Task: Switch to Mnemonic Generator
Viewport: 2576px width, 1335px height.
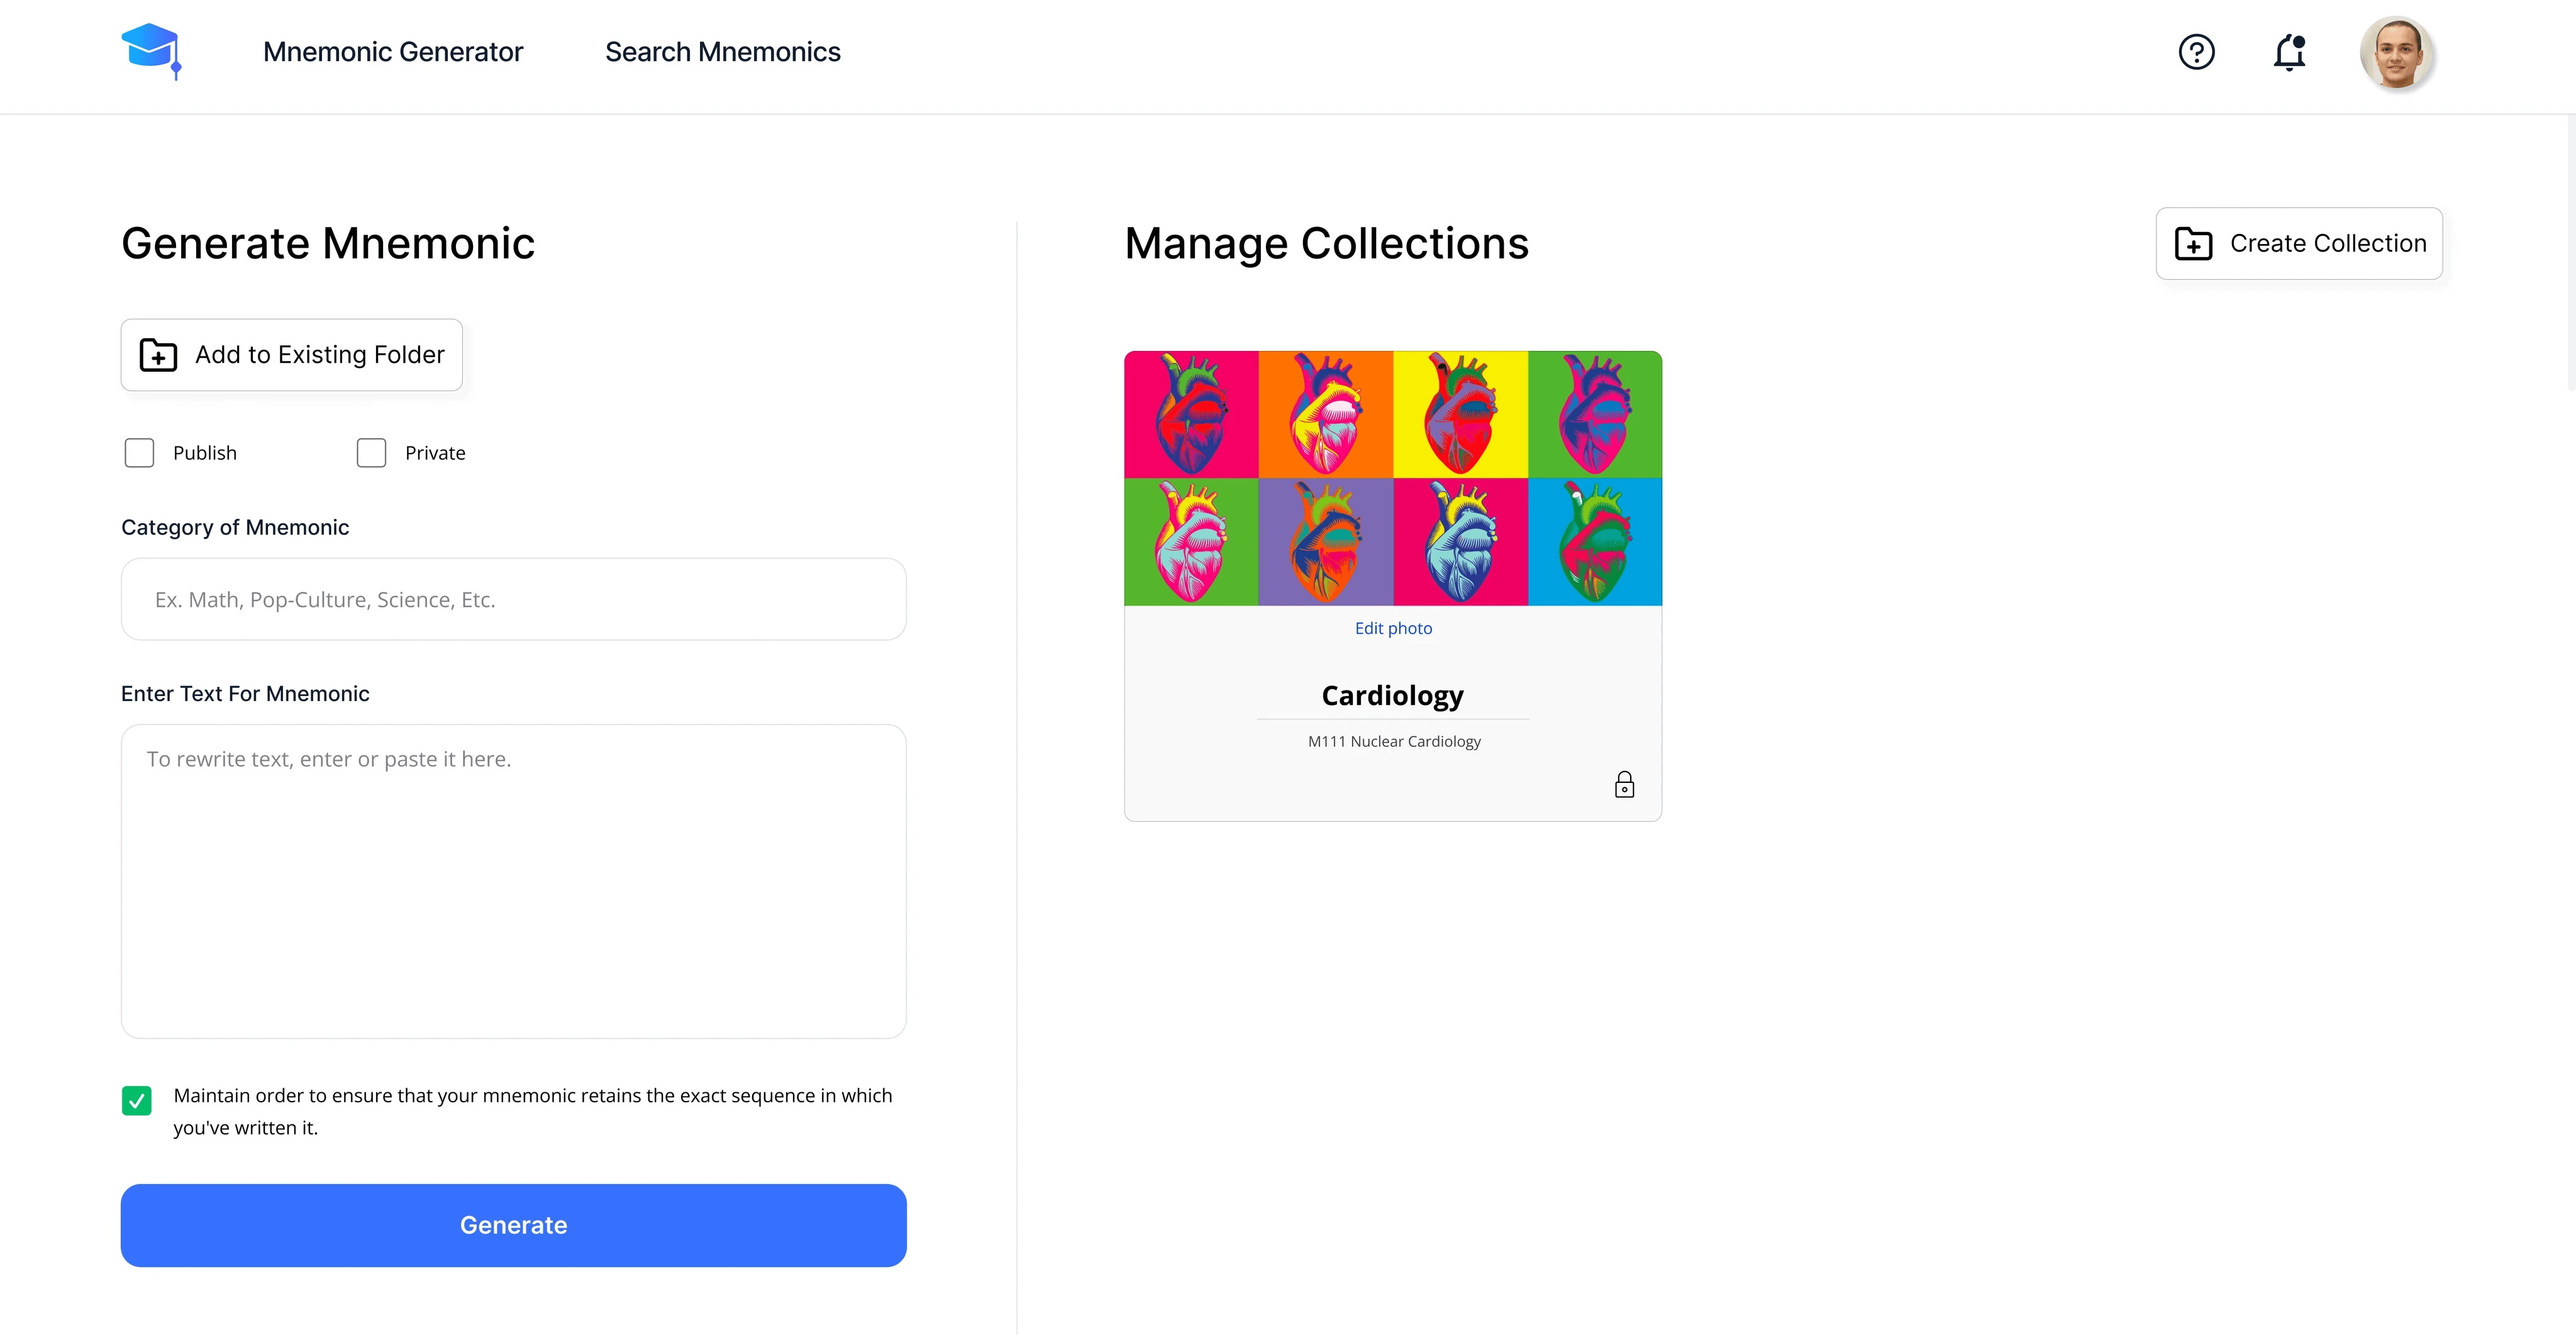Action: coord(393,52)
